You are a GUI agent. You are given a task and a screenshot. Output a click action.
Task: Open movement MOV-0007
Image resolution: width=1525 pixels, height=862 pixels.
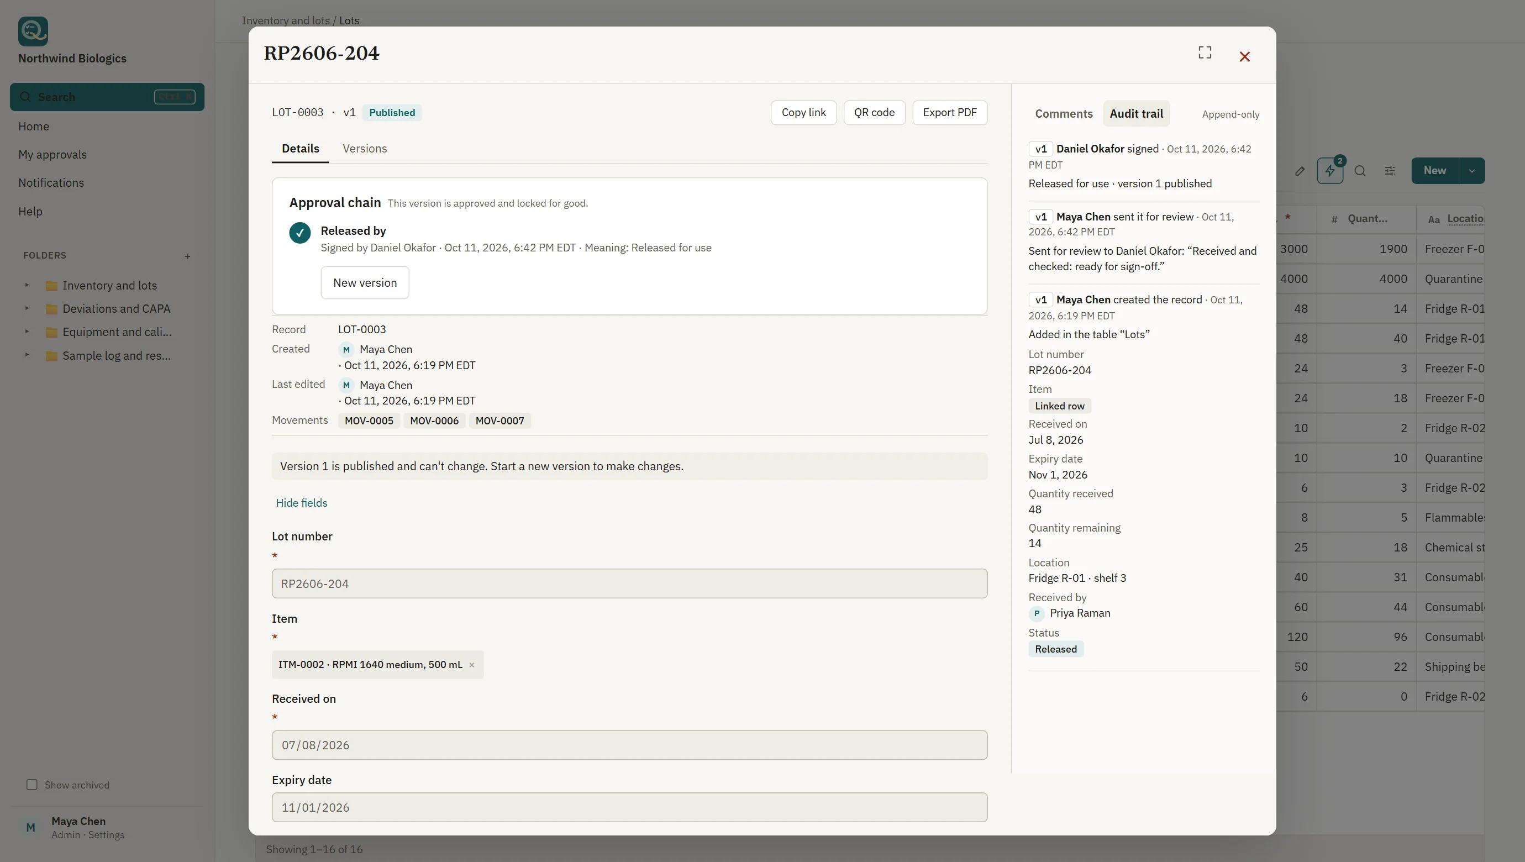(x=499, y=421)
